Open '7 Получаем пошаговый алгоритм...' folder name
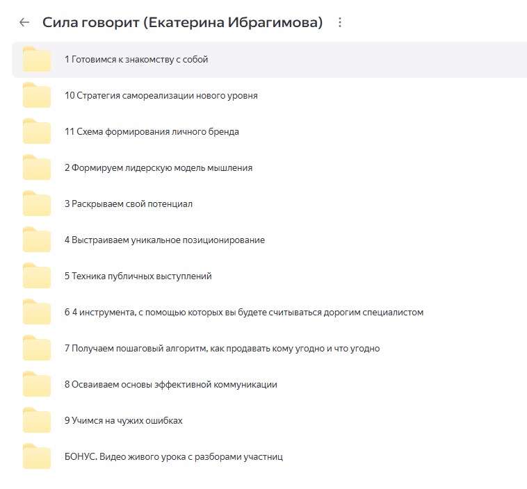 pos(222,348)
